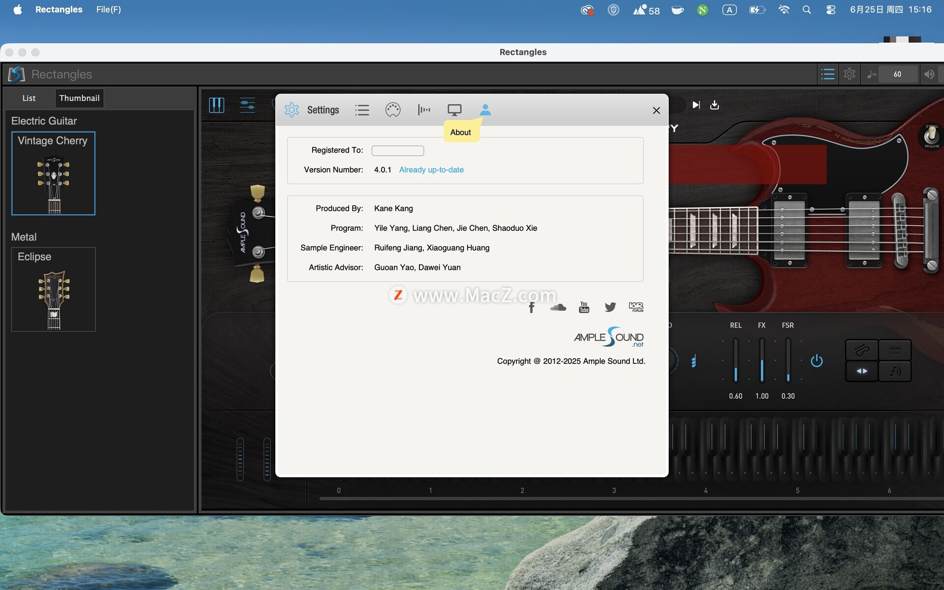Click the Copyright Ample Sound Ltd. text
944x590 pixels.
(x=571, y=361)
